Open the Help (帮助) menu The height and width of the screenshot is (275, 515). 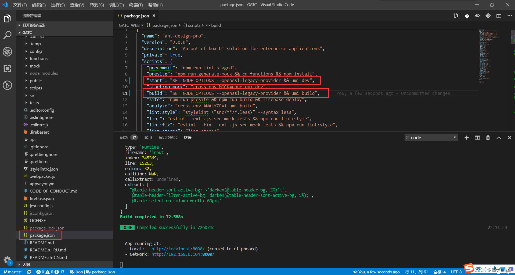pyautogui.click(x=155, y=5)
